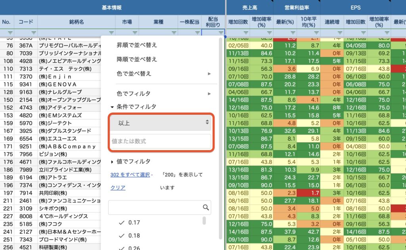This screenshot has width=406, height=250.
Task: Click the magnifier icon in search box
Action: pos(205,207)
